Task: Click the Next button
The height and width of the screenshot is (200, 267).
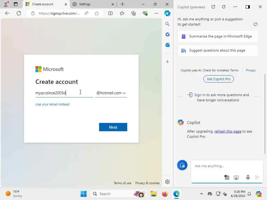Action: point(113,127)
